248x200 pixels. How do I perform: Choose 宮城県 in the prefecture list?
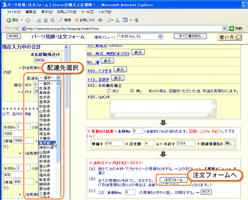tap(47, 102)
